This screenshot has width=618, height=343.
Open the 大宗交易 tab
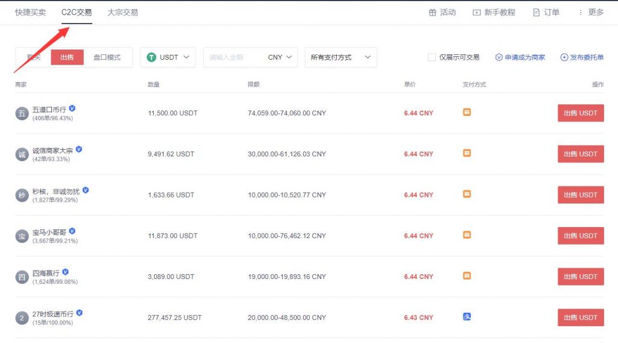[x=123, y=12]
